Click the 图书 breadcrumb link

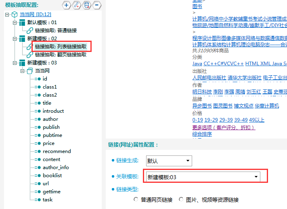pos(197,6)
